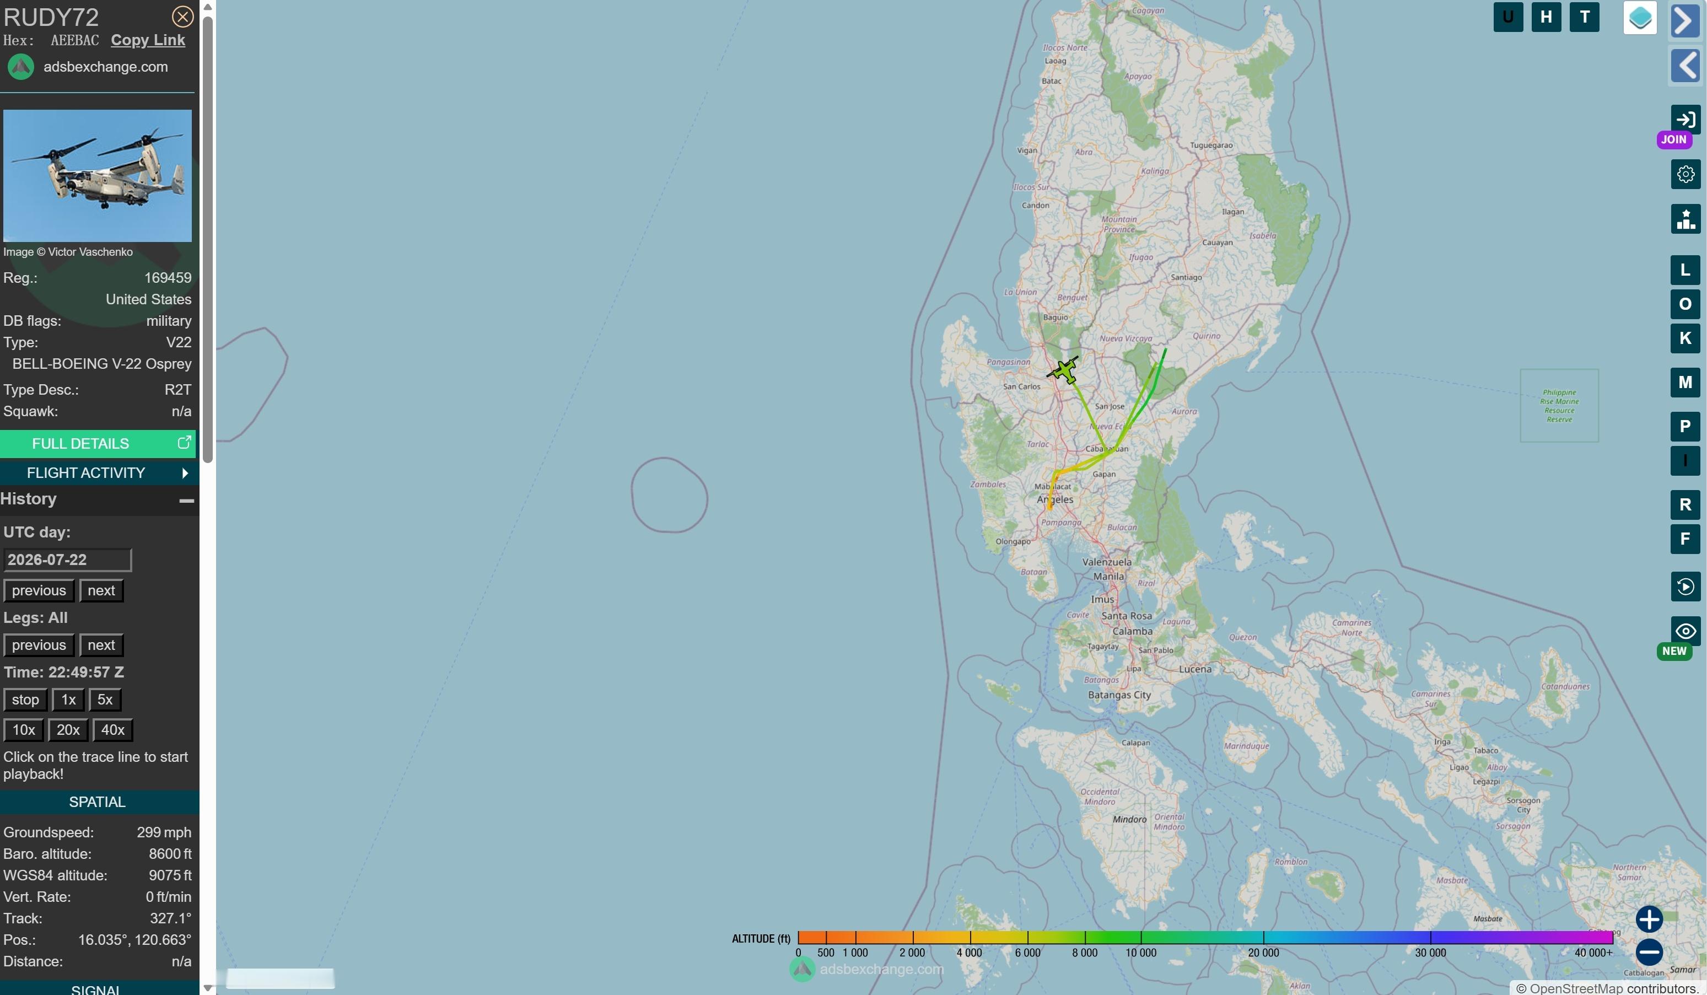Click the JOIN login icon
Viewport: 1707px width, 995px height.
[1686, 119]
